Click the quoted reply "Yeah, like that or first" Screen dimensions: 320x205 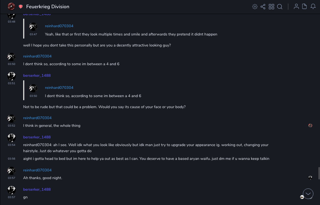click(131, 34)
